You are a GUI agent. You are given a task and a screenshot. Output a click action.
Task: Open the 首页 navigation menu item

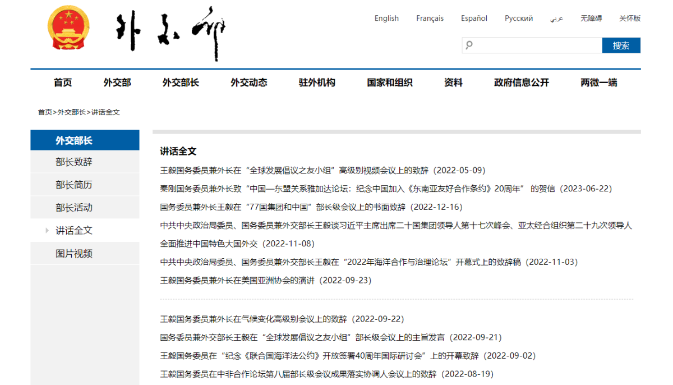tap(63, 82)
